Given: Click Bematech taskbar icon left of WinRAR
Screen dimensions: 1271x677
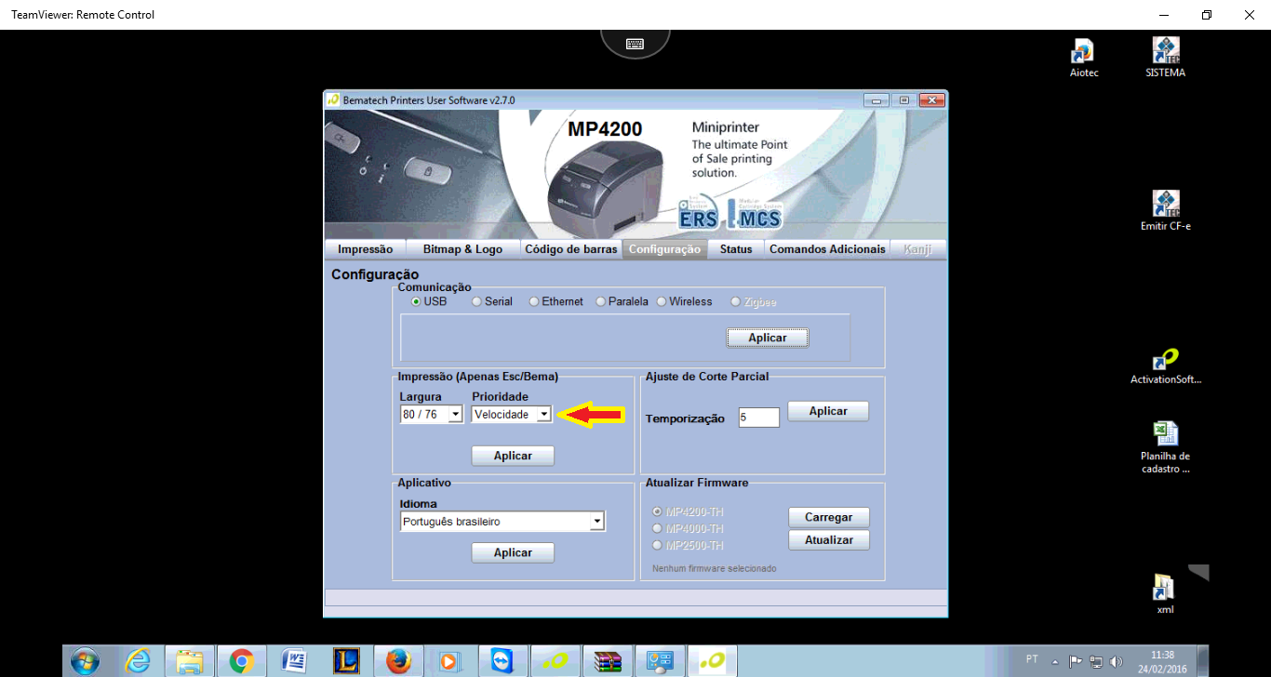Looking at the screenshot, I should pos(555,661).
